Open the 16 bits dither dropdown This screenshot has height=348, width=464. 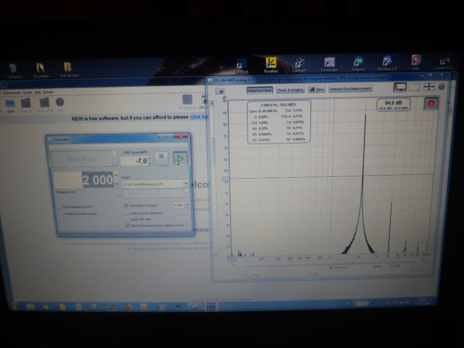tap(187, 205)
